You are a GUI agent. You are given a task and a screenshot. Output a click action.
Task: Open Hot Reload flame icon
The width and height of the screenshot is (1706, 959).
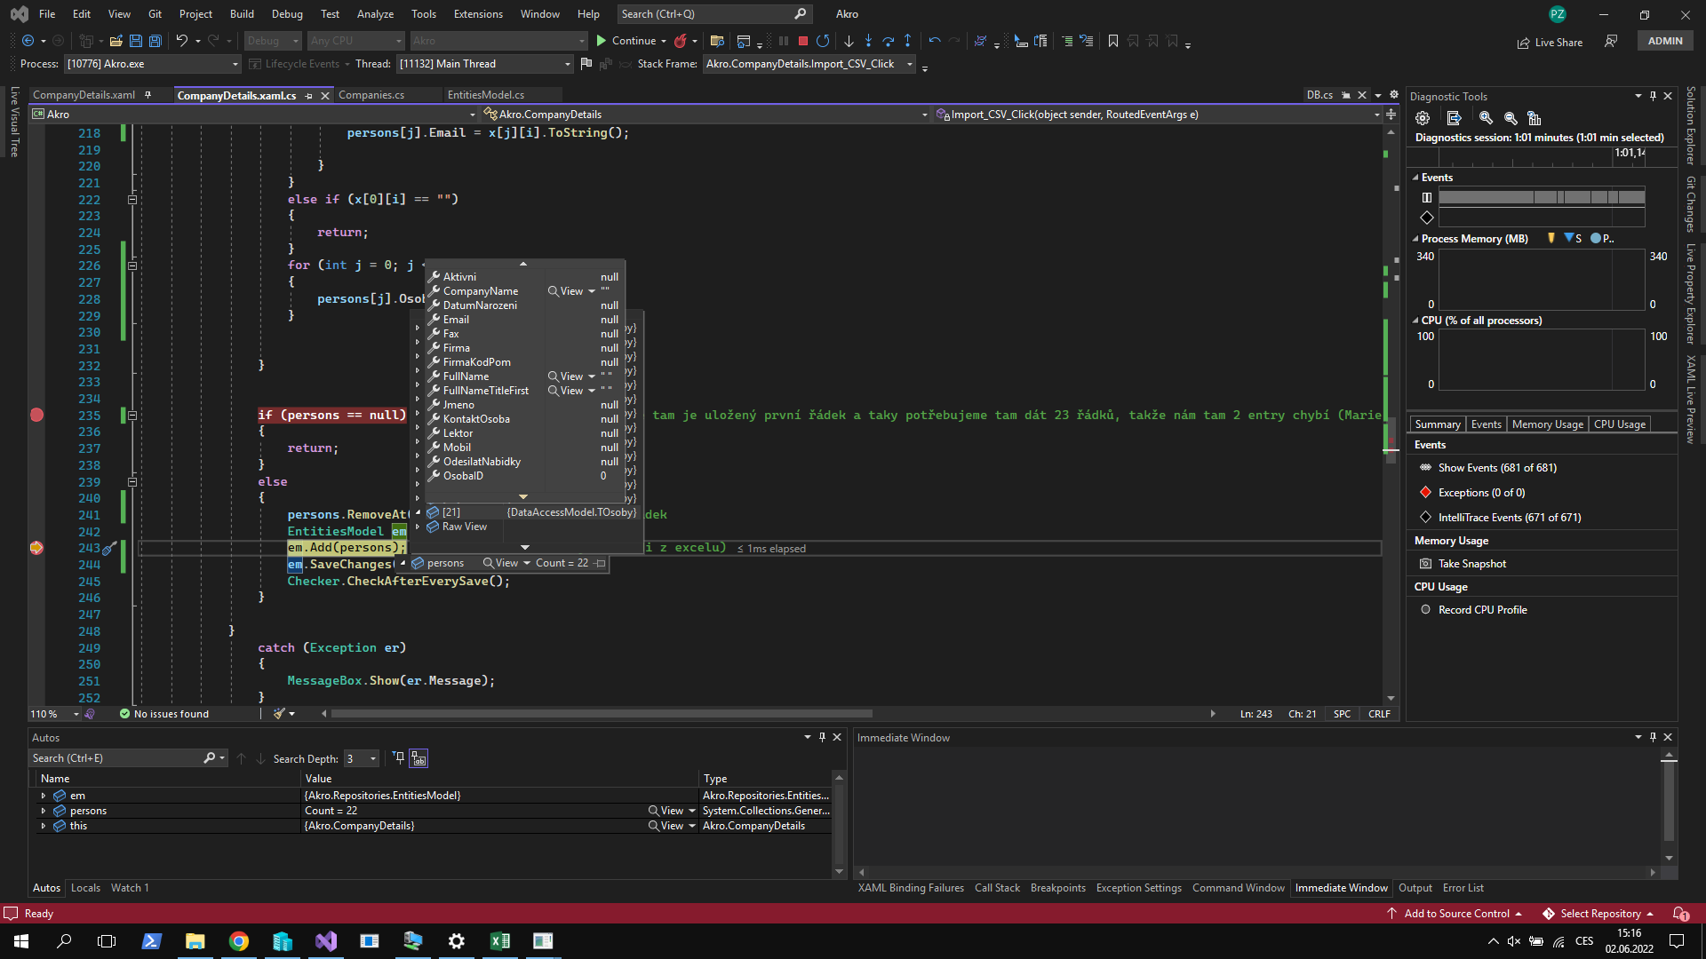681,41
